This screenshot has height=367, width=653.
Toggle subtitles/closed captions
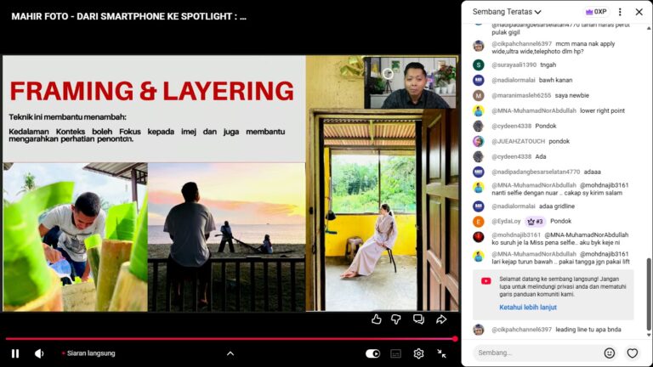pos(395,353)
